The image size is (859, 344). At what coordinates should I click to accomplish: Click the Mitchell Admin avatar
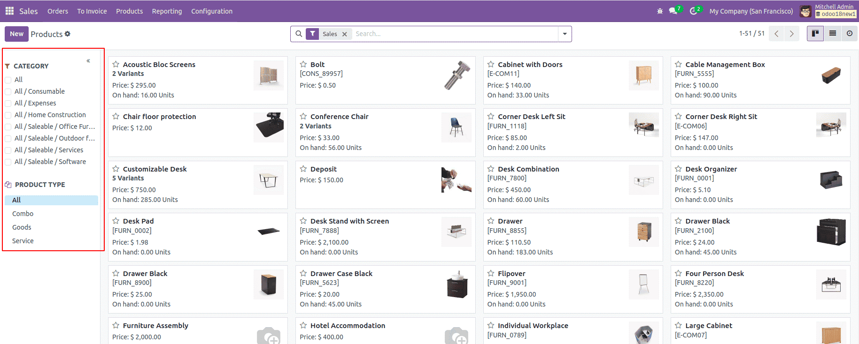(805, 11)
